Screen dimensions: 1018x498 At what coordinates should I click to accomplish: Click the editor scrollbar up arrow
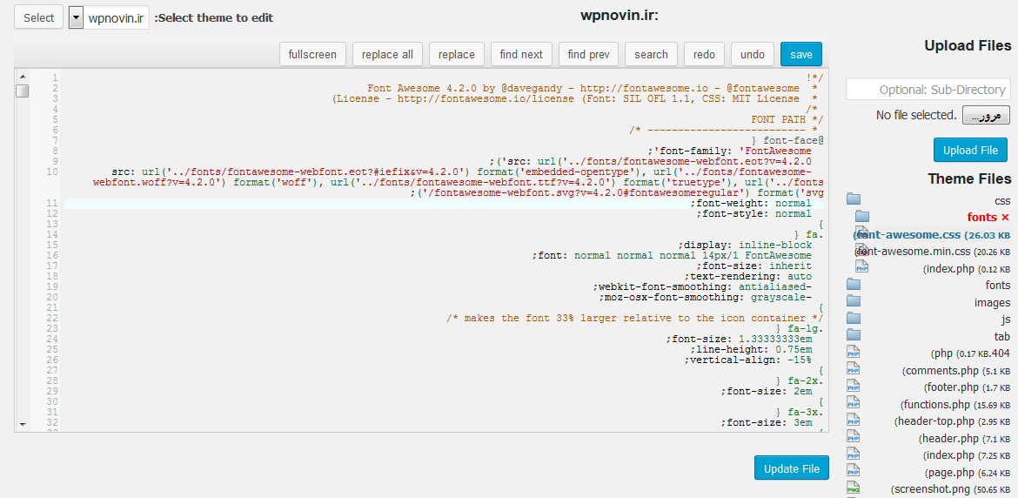(x=23, y=77)
